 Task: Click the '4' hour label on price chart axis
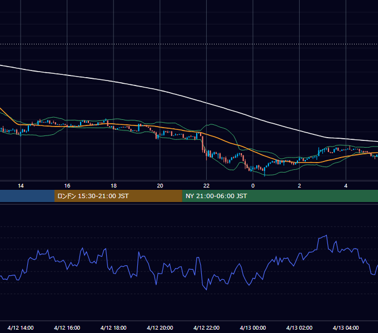[x=346, y=186]
